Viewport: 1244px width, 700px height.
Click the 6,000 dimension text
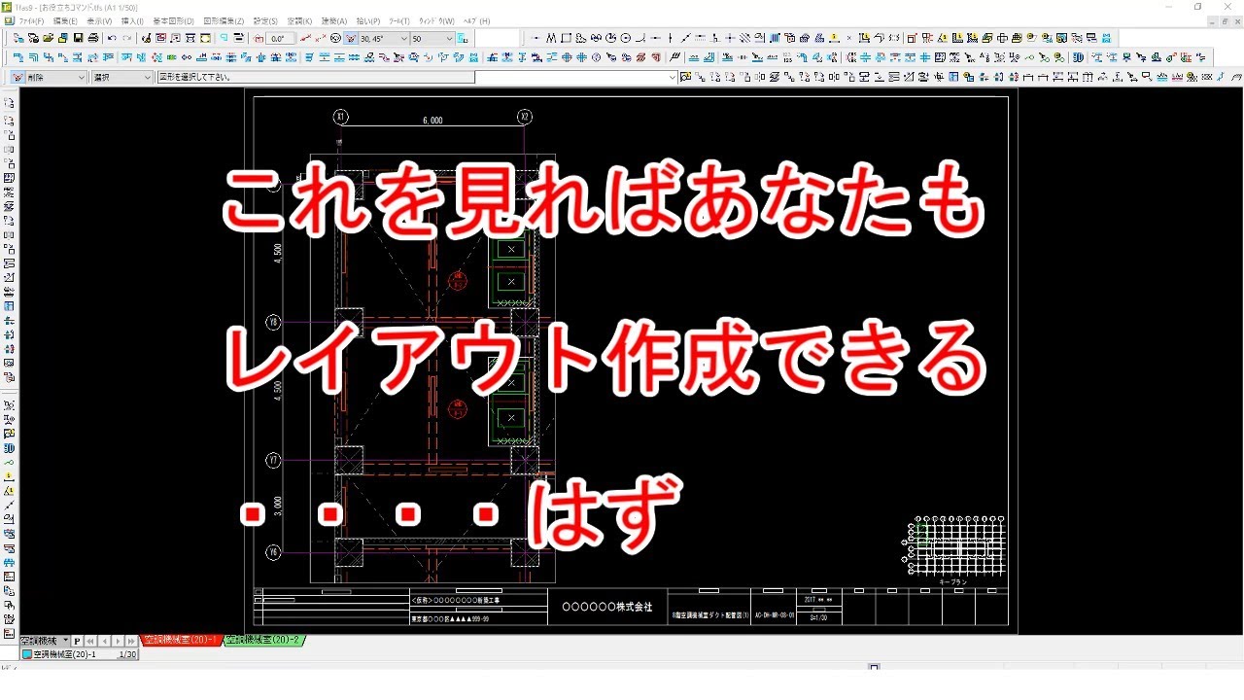point(432,121)
